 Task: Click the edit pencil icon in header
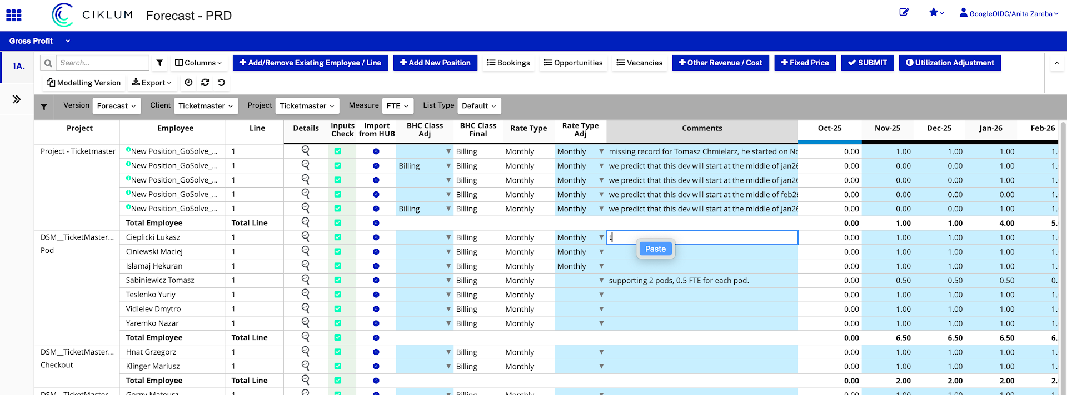tap(904, 13)
